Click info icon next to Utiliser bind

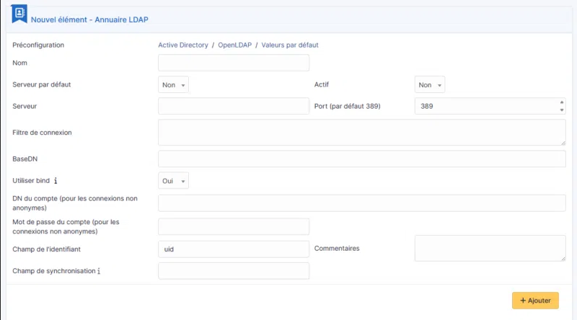[x=56, y=181]
